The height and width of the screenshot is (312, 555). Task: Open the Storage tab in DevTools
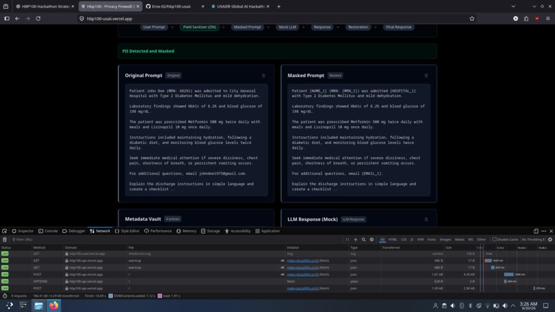point(210,231)
